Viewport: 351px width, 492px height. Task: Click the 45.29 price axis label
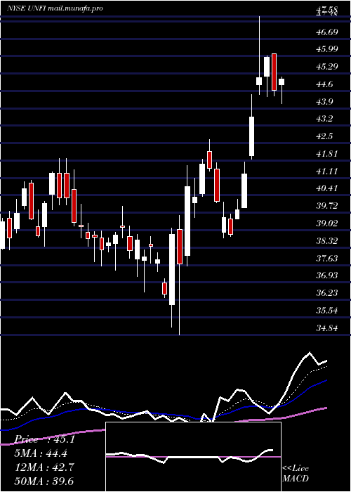326,67
